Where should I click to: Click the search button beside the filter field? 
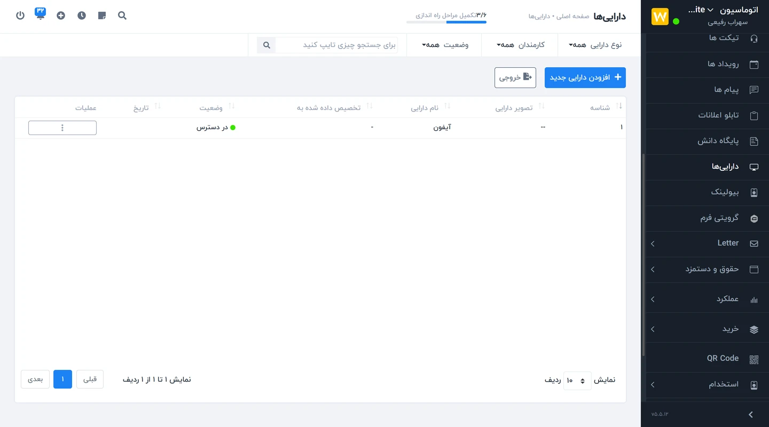click(x=266, y=45)
